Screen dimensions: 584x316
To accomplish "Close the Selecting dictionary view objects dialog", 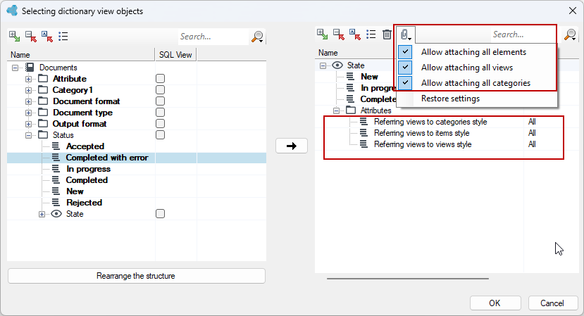I will tap(573, 11).
